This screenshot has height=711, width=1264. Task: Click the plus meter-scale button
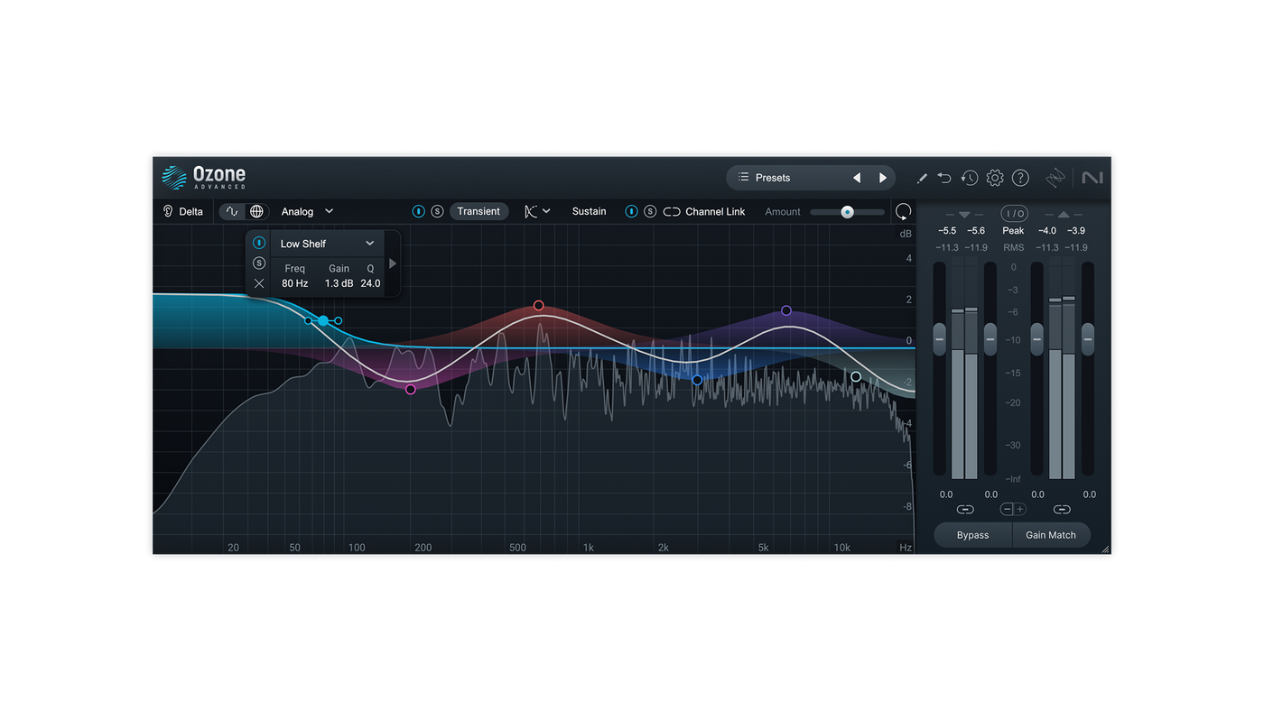click(1020, 509)
